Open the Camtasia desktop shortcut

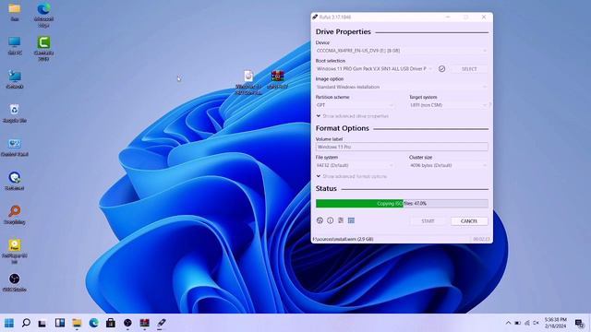click(43, 49)
